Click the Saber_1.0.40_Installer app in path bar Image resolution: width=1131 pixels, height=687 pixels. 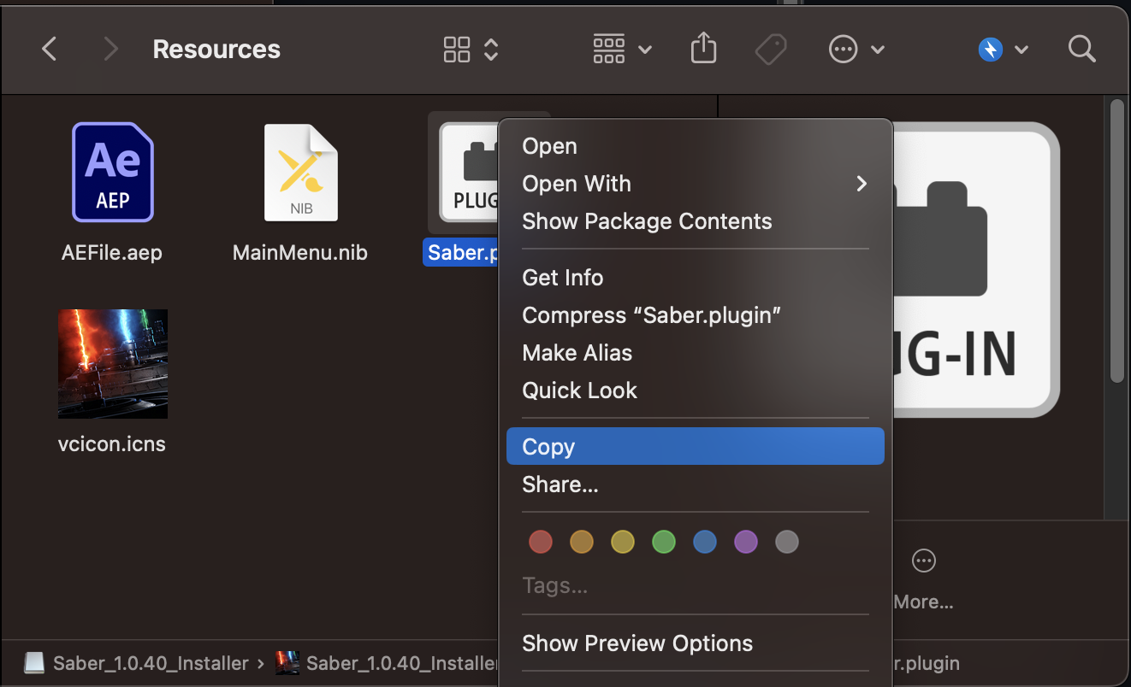point(388,663)
